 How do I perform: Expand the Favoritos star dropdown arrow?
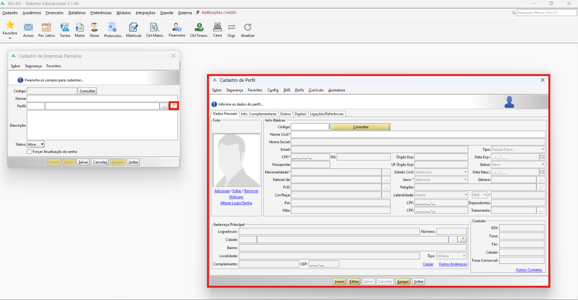(10, 38)
